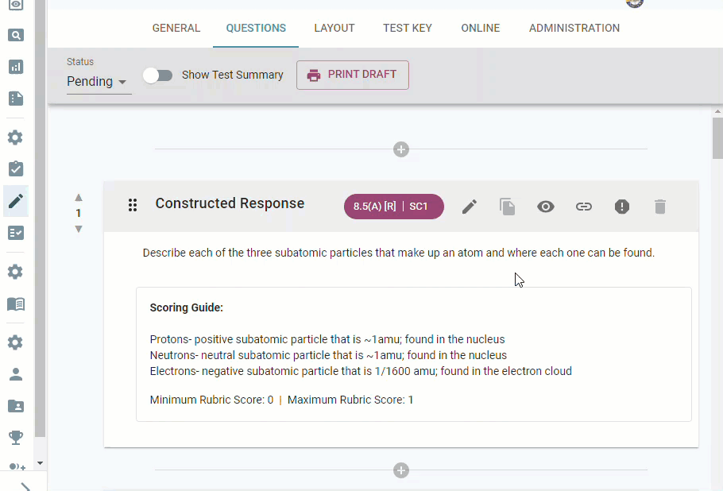
Task: Switch to the LAYOUT tab
Action: pyautogui.click(x=334, y=28)
